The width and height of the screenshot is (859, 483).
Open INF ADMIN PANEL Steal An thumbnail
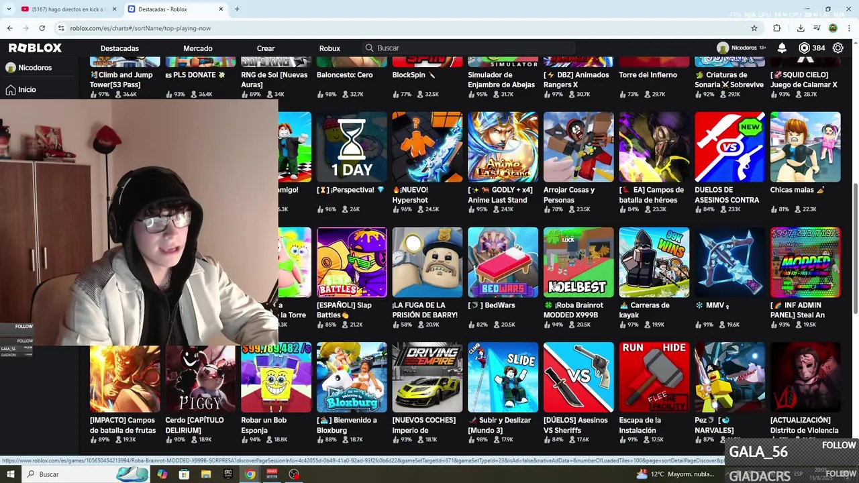[805, 262]
